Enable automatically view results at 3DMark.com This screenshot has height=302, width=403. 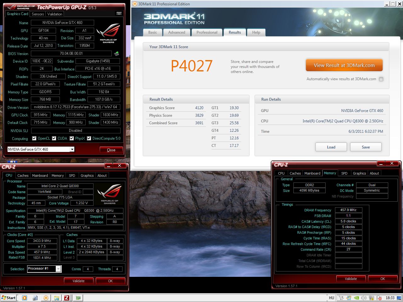point(381,79)
